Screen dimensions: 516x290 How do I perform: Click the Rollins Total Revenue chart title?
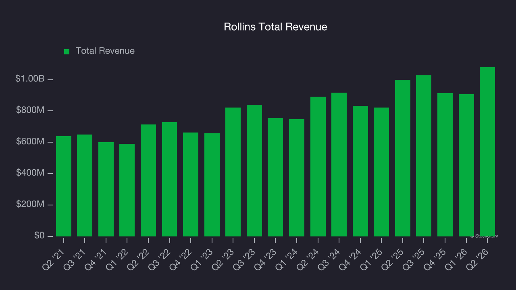pos(275,27)
